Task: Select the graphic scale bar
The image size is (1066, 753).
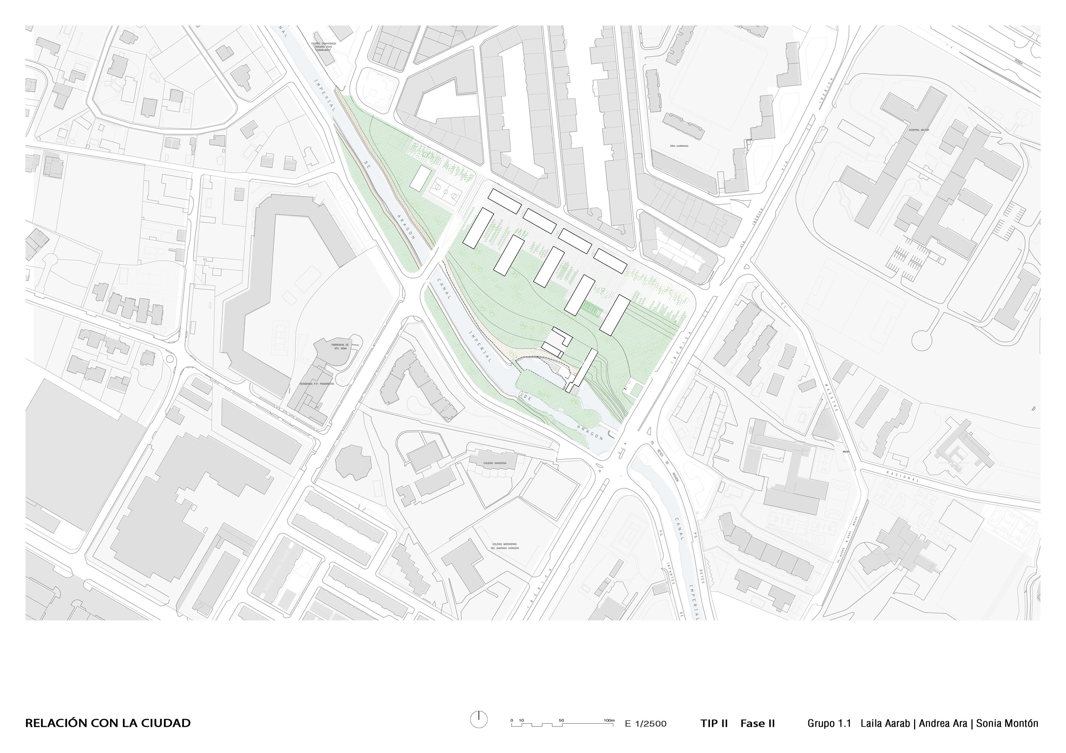Action: (562, 724)
